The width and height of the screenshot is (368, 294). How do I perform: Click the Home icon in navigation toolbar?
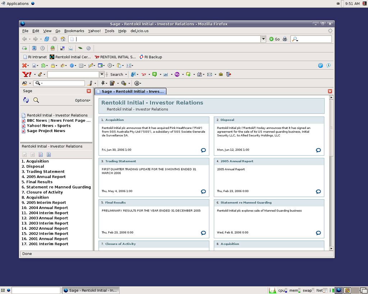coord(63,39)
